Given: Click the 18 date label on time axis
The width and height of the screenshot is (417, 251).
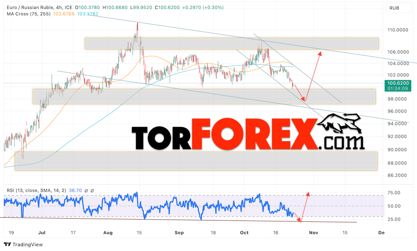Looking at the screenshot, I should coord(213,233).
